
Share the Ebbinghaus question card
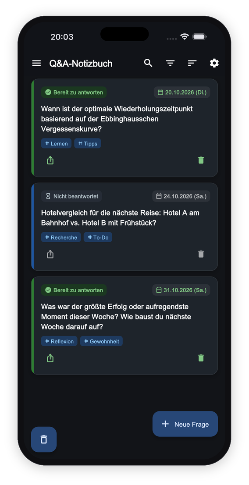pos(50,160)
